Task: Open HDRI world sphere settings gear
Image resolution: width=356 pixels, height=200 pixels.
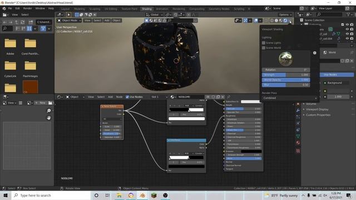Action: click(315, 53)
